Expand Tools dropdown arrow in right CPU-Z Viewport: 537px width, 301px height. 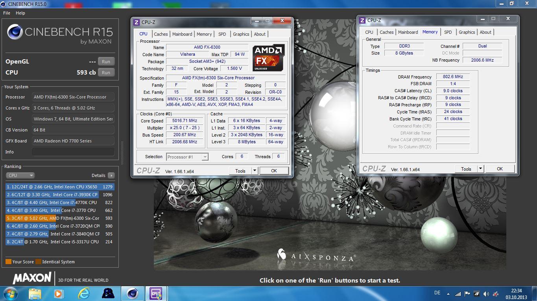tap(480, 169)
